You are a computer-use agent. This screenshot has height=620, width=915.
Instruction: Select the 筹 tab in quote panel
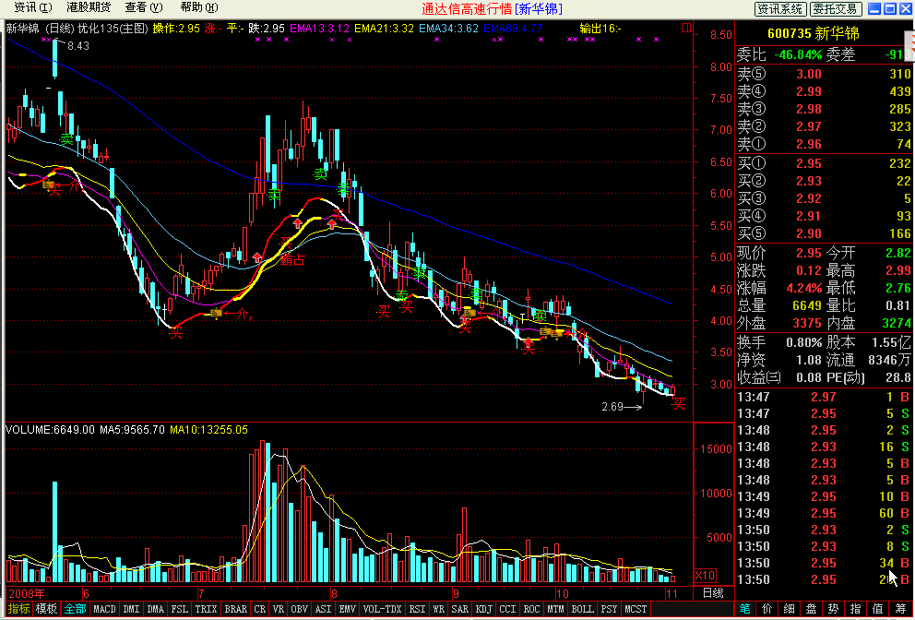[x=900, y=609]
